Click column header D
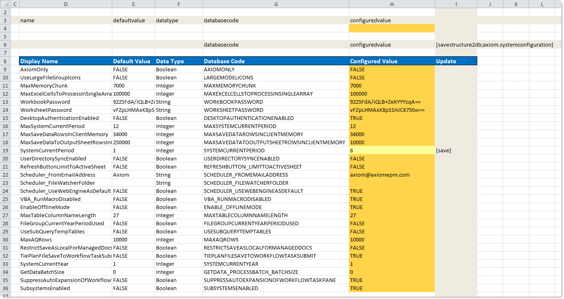 (65, 4)
